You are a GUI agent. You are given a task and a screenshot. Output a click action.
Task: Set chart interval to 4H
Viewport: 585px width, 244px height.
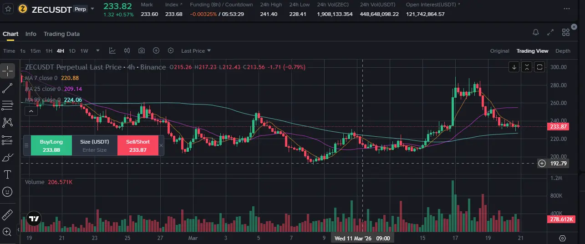click(x=61, y=51)
